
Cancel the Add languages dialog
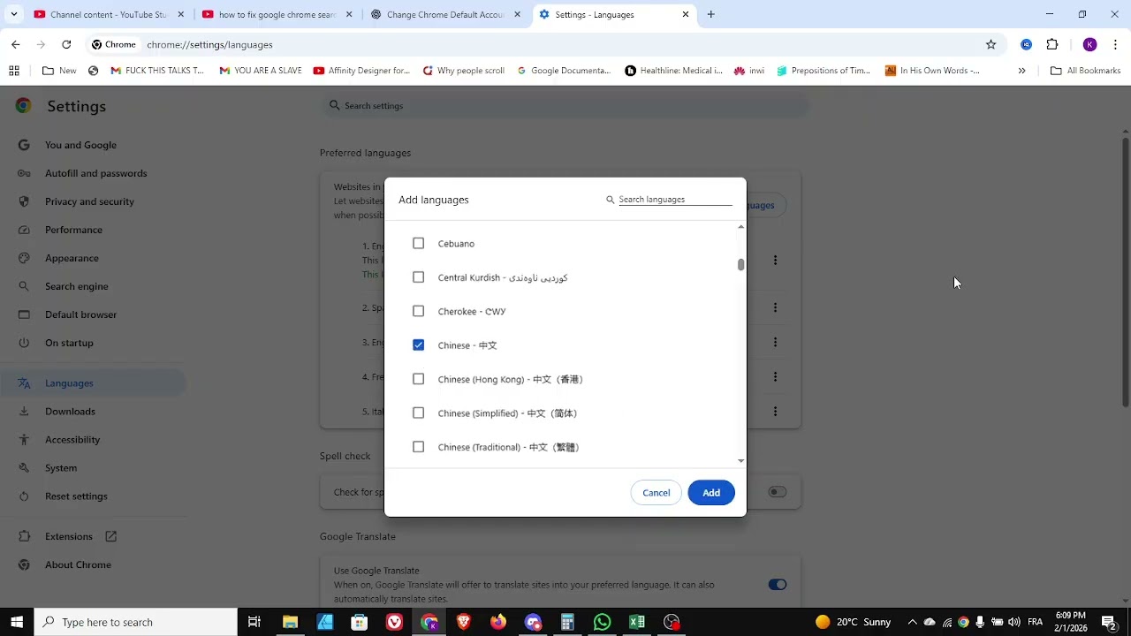pyautogui.click(x=657, y=493)
